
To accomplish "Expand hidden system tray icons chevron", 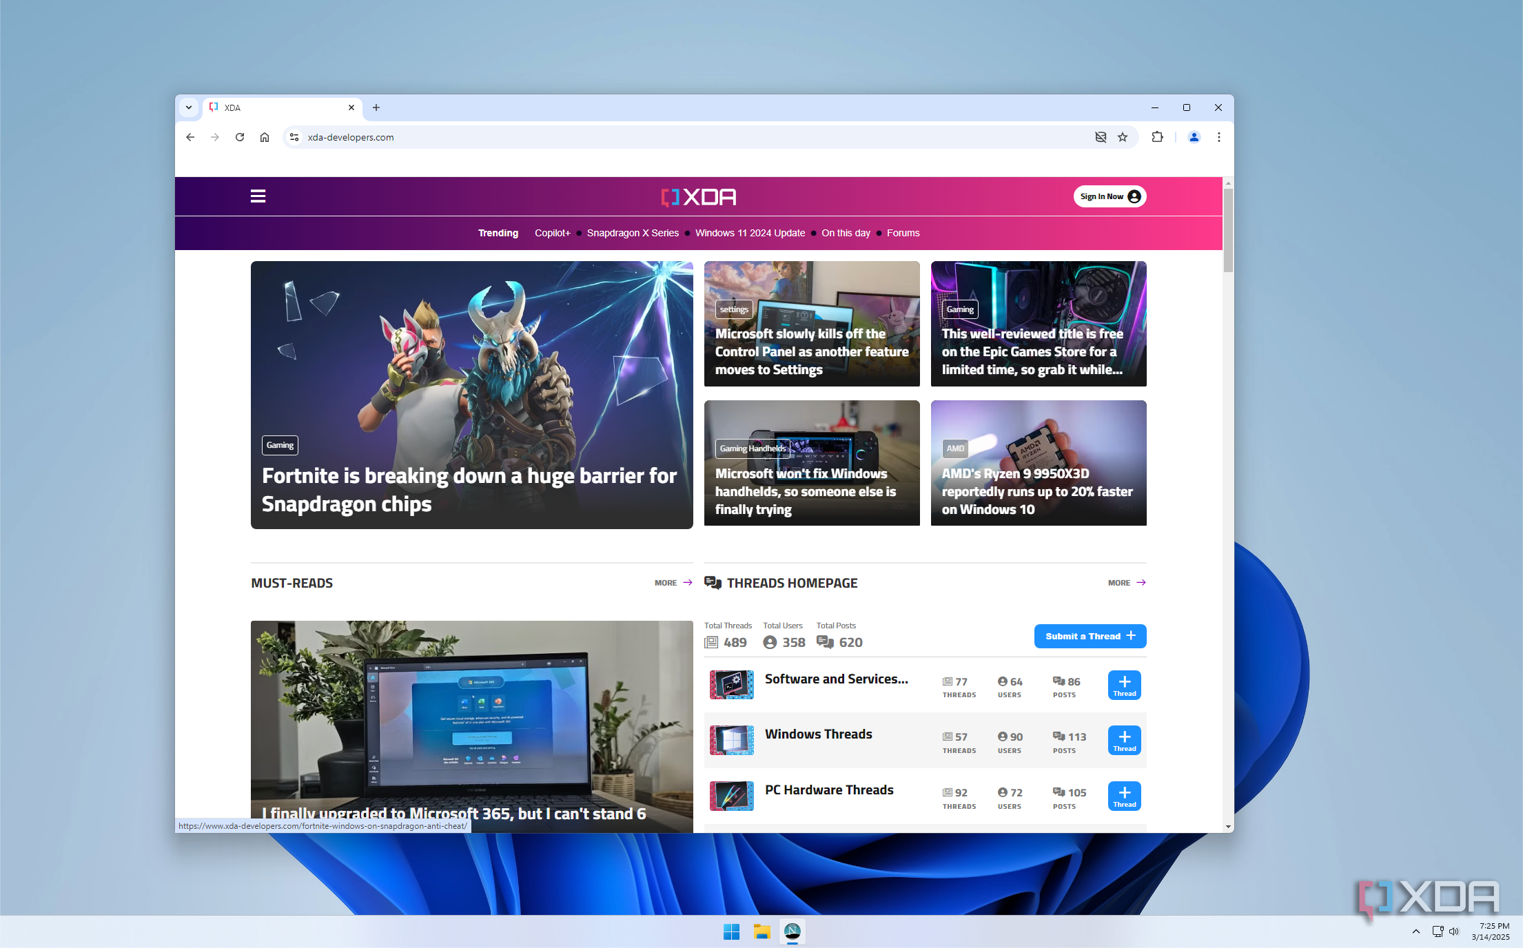I will click(1416, 931).
